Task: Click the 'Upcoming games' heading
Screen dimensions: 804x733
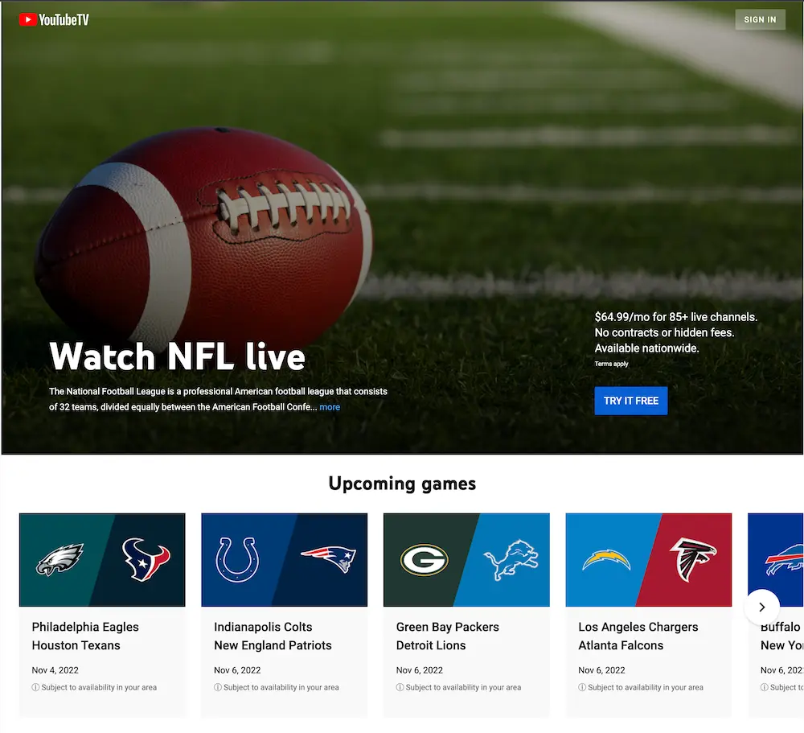Action: tap(402, 484)
